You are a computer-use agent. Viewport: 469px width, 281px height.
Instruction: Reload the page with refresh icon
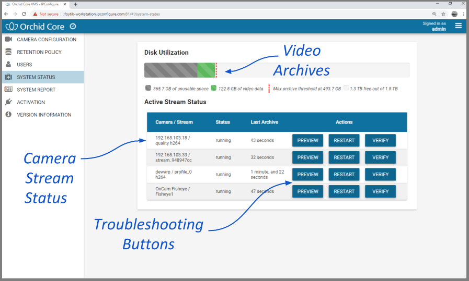coord(24,14)
